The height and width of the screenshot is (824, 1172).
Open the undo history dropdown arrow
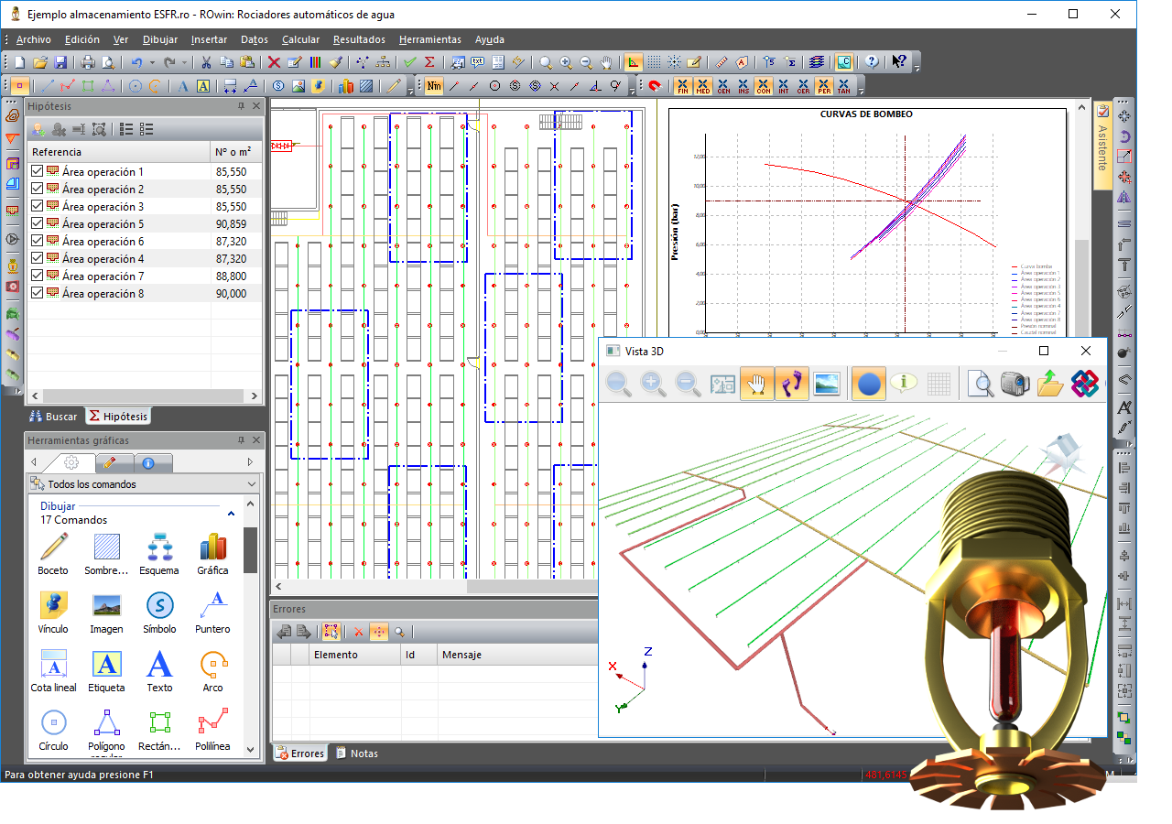click(x=151, y=62)
